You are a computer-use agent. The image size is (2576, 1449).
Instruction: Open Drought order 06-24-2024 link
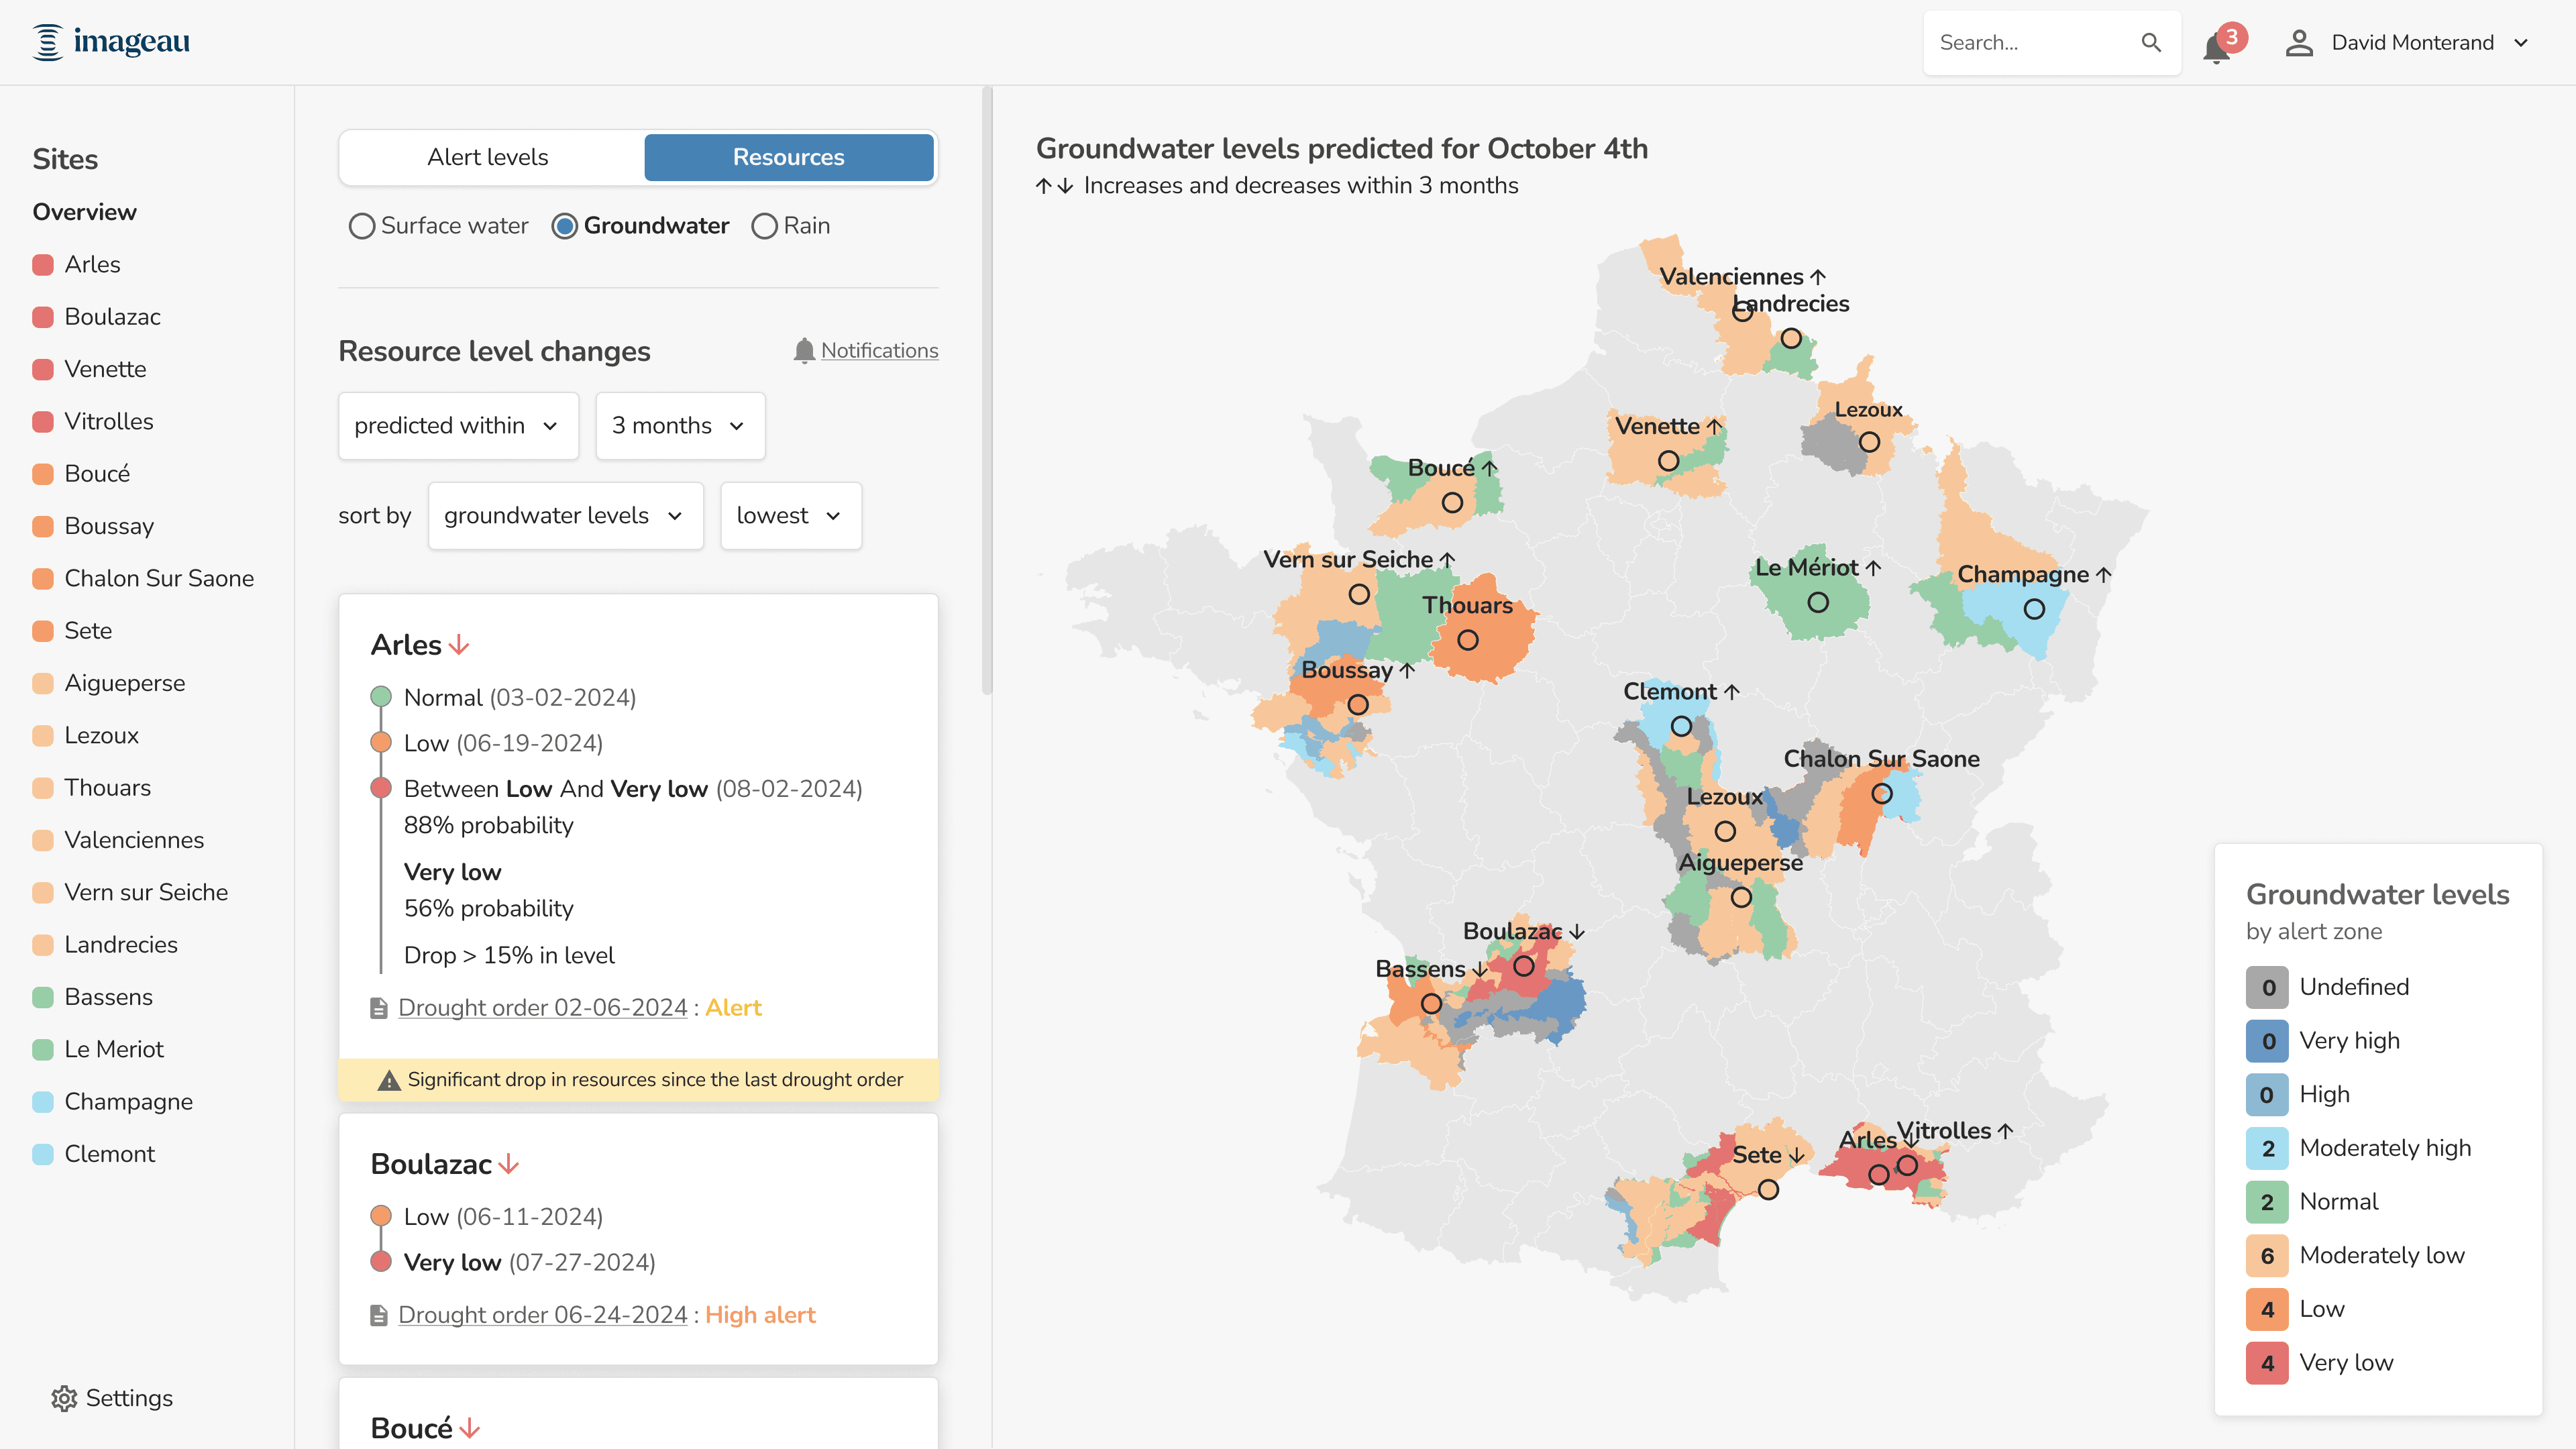pos(543,1315)
